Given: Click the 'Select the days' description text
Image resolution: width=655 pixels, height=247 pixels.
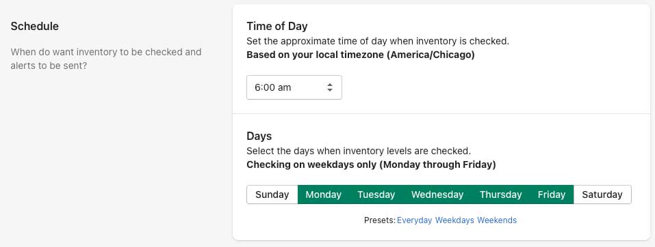Looking at the screenshot, I should click(359, 151).
